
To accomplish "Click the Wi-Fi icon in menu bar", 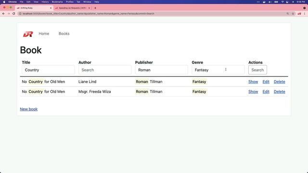I will coord(282,2).
